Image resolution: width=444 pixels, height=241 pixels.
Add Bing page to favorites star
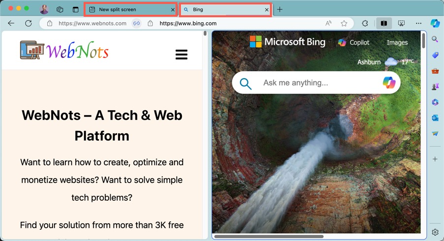click(x=344, y=23)
